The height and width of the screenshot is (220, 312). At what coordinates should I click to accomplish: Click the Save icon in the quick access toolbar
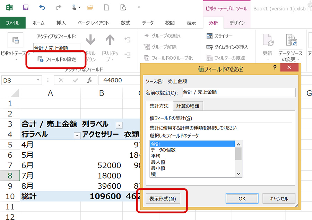point(26,7)
